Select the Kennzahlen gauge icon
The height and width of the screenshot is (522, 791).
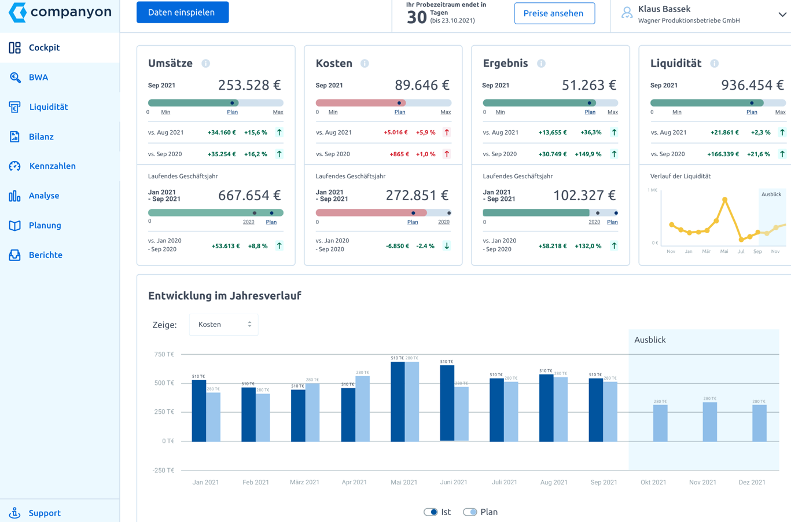(15, 166)
